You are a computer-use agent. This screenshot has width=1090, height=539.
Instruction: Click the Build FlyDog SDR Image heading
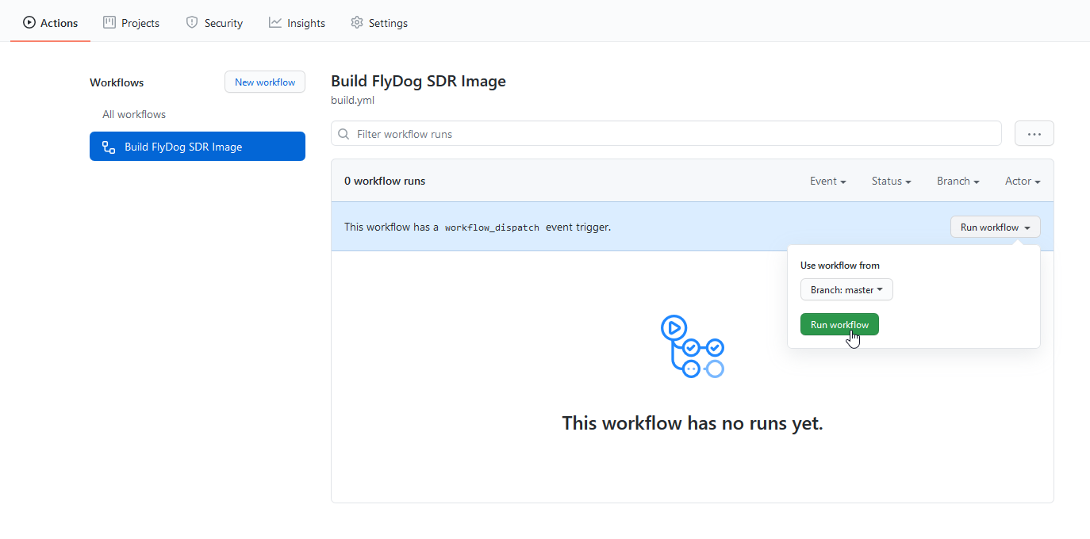[x=418, y=81]
